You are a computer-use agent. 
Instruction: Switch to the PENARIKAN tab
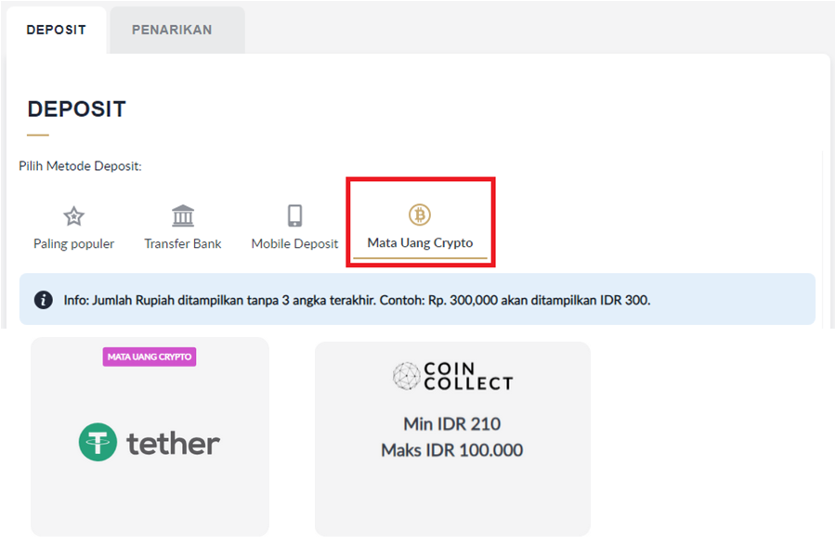pos(172,30)
